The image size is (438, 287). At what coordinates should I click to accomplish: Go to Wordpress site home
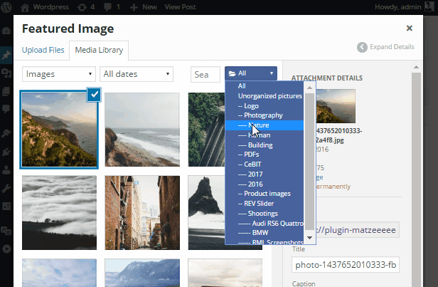(x=45, y=7)
